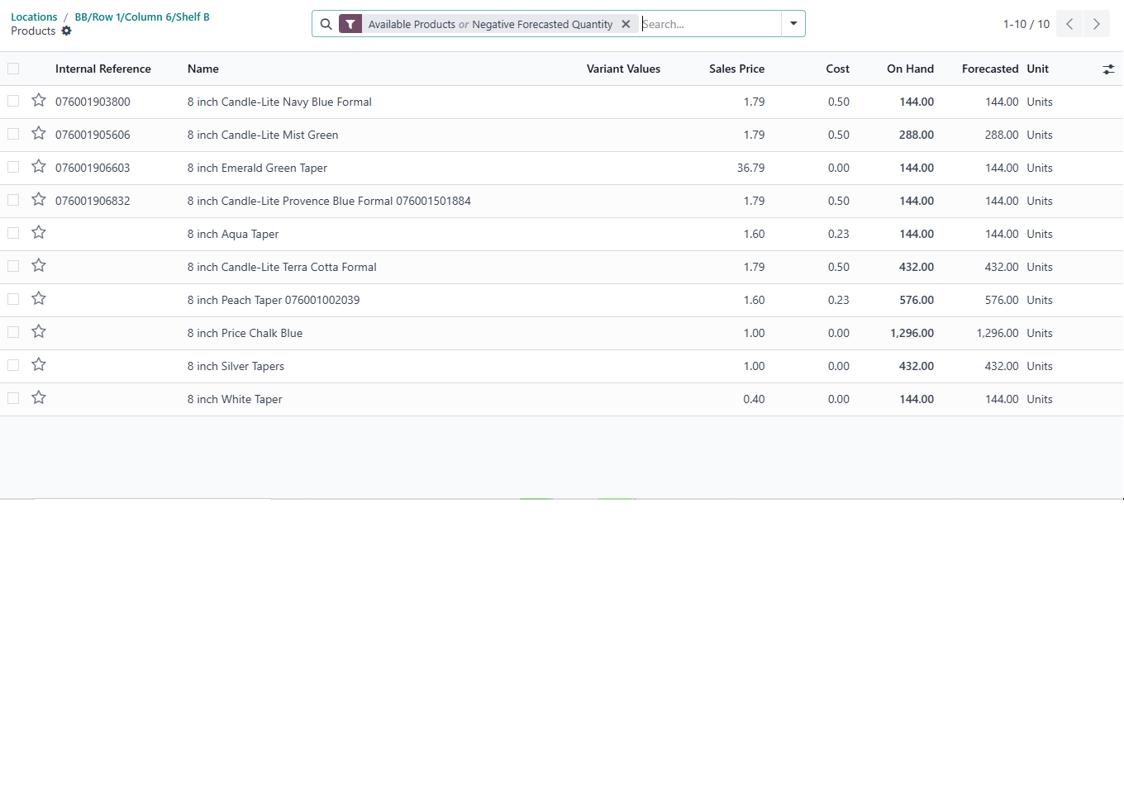Check the 8 inch Emerald Green Taper row
This screenshot has height=798, width=1124.
pos(12,166)
